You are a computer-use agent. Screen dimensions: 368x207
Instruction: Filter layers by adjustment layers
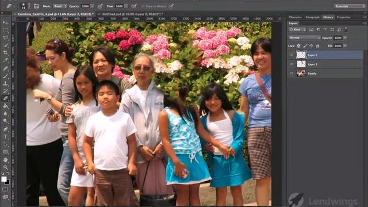318,29
